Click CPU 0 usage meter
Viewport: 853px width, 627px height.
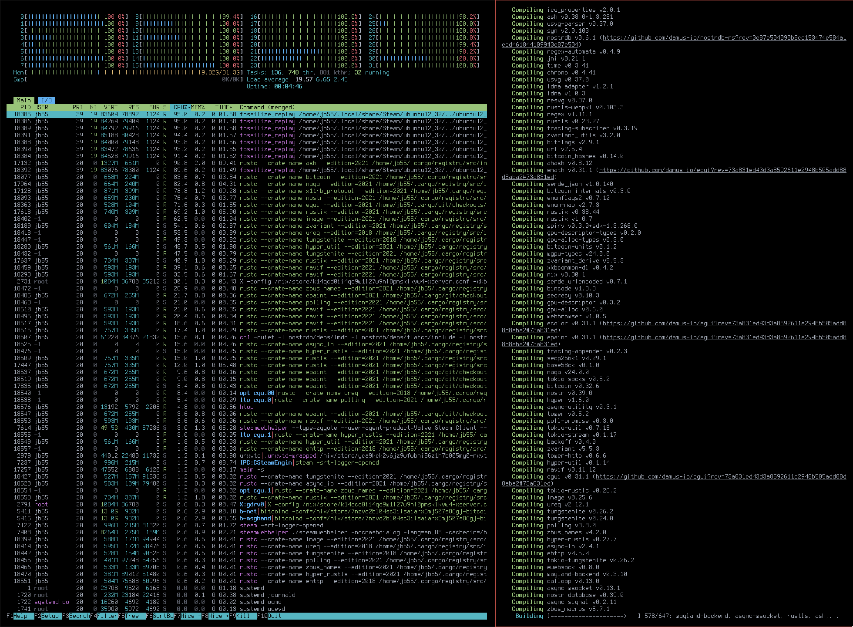coord(74,17)
